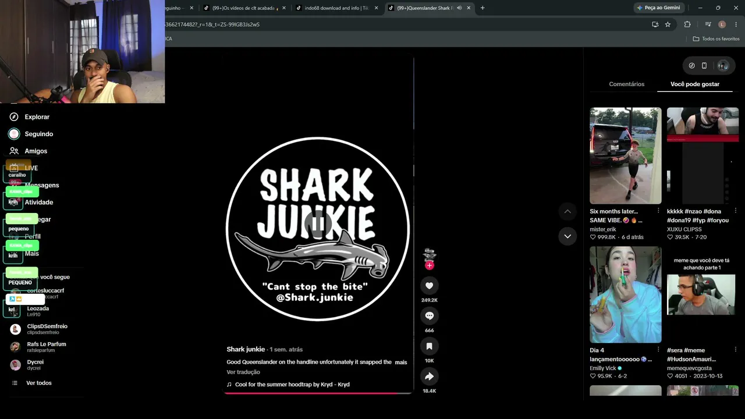Open options for the #sera #meme video

click(x=736, y=350)
